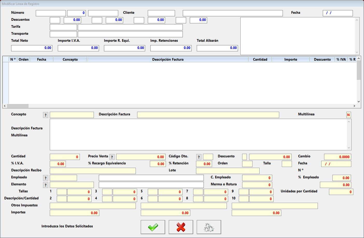Click the Cantidad column header

click(x=260, y=59)
